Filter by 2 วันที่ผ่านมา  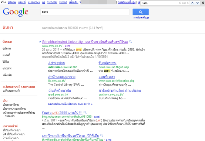tap(11, 138)
